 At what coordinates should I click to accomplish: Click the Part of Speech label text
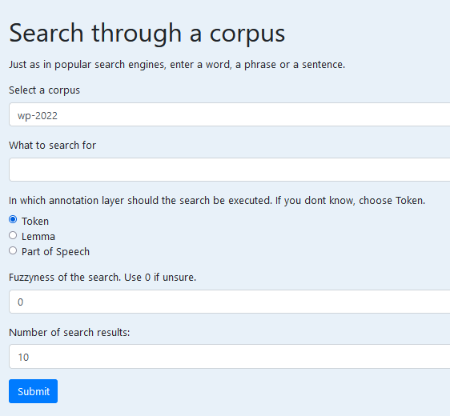tap(56, 252)
